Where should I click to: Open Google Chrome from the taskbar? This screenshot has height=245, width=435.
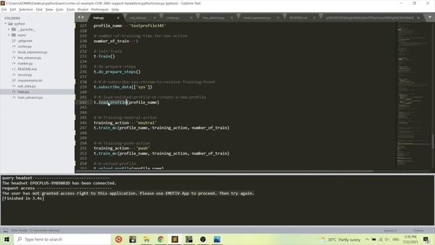click(160, 239)
